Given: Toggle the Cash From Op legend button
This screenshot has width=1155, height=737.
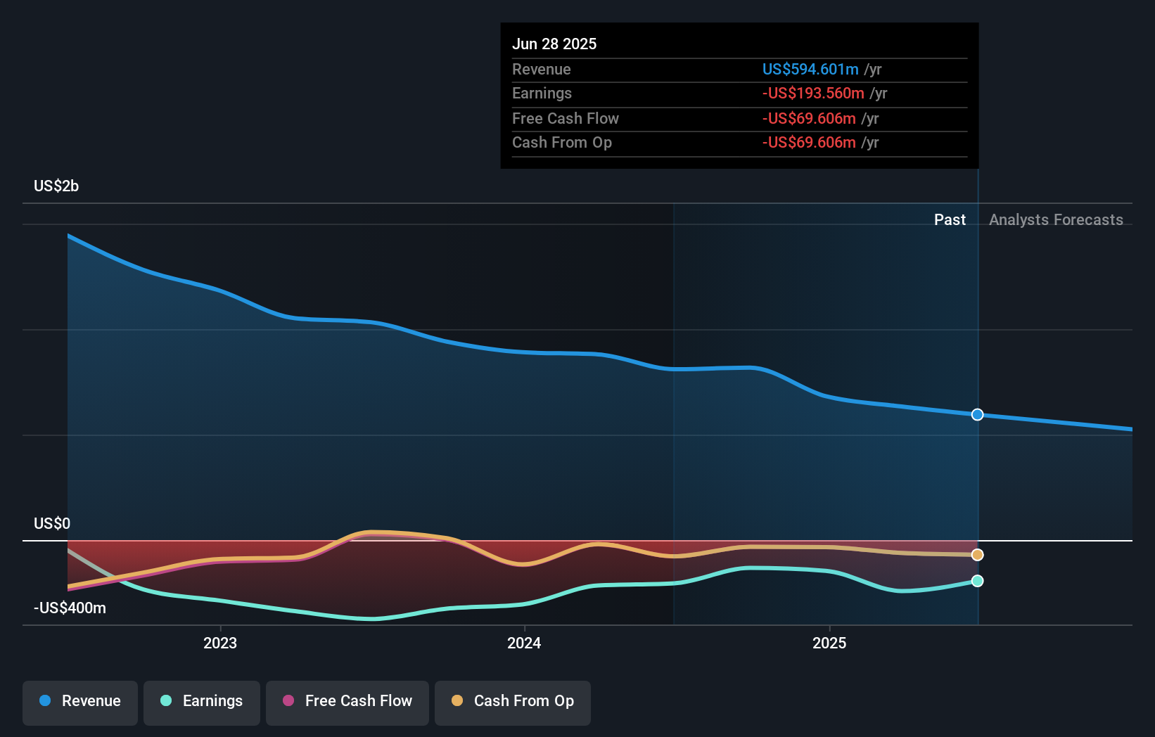Looking at the screenshot, I should [513, 703].
